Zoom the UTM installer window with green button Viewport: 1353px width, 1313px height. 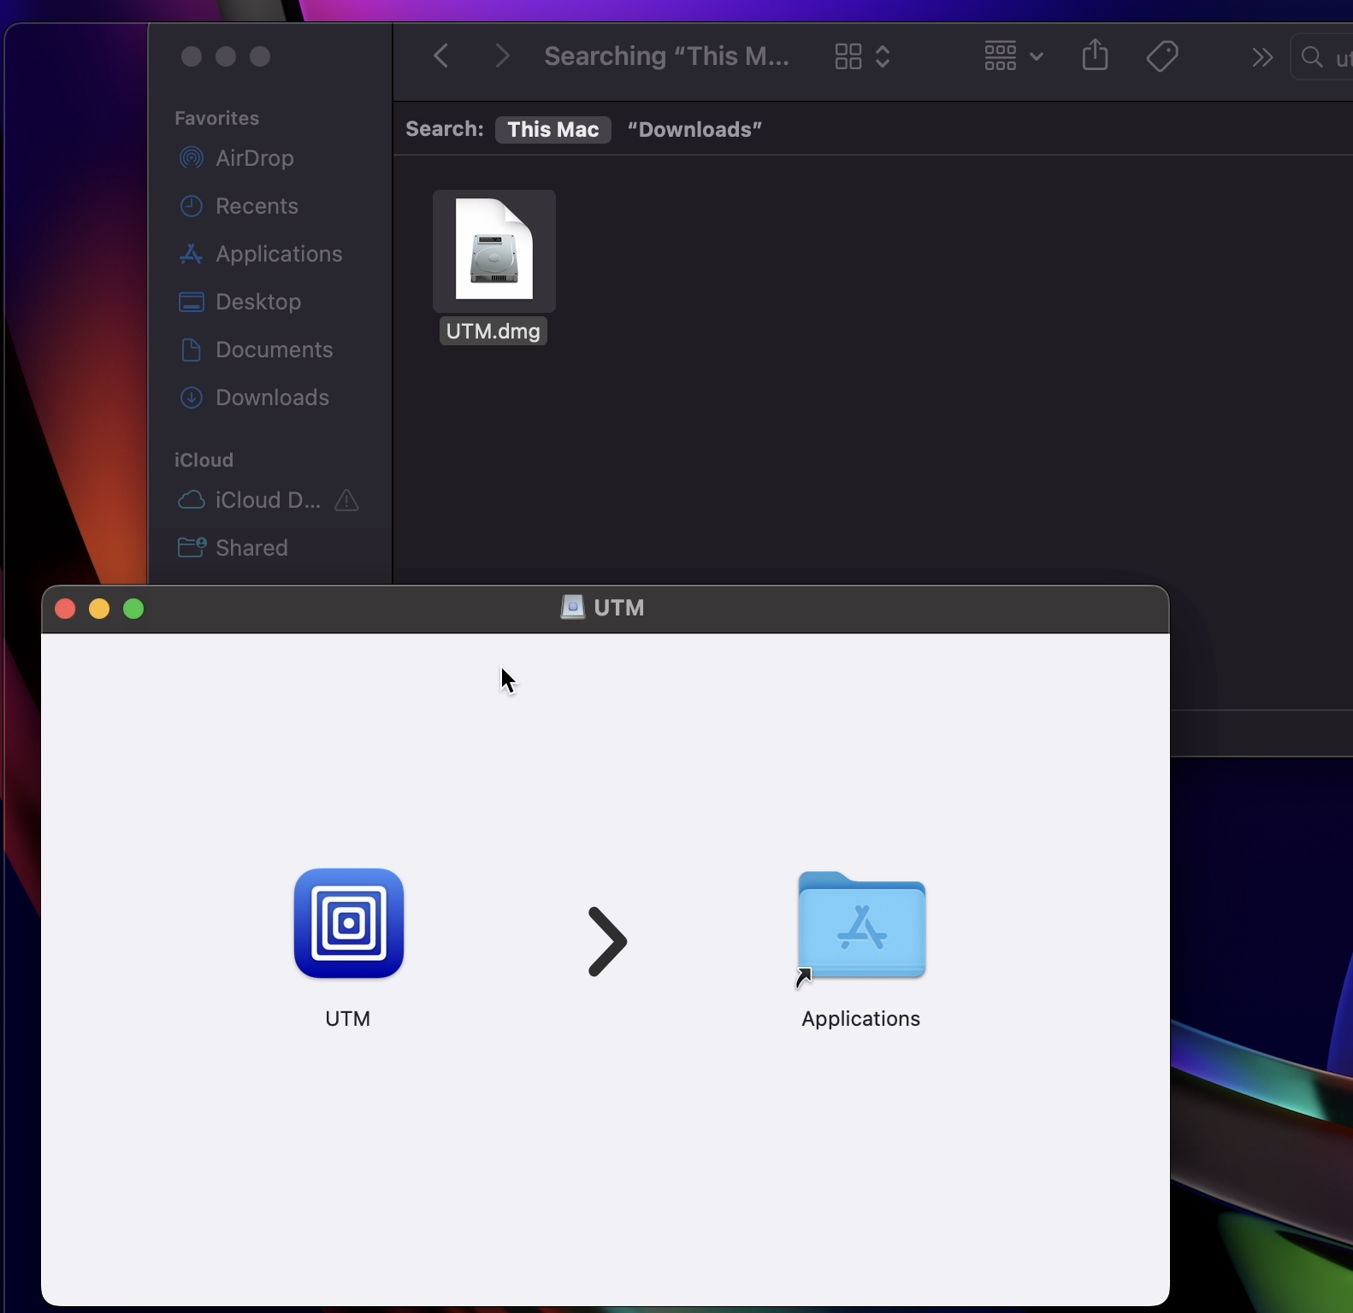(x=133, y=609)
